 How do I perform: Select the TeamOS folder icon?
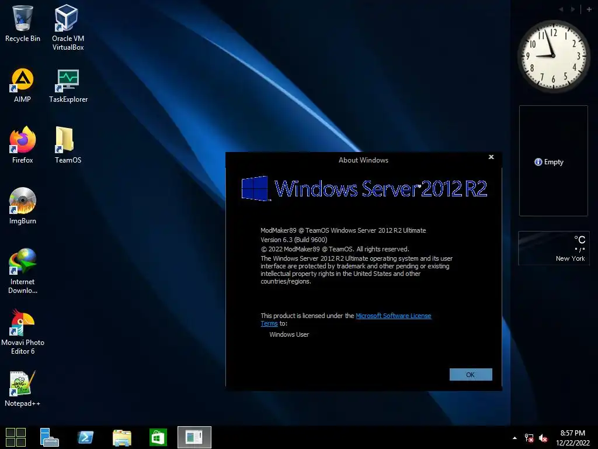(68, 145)
